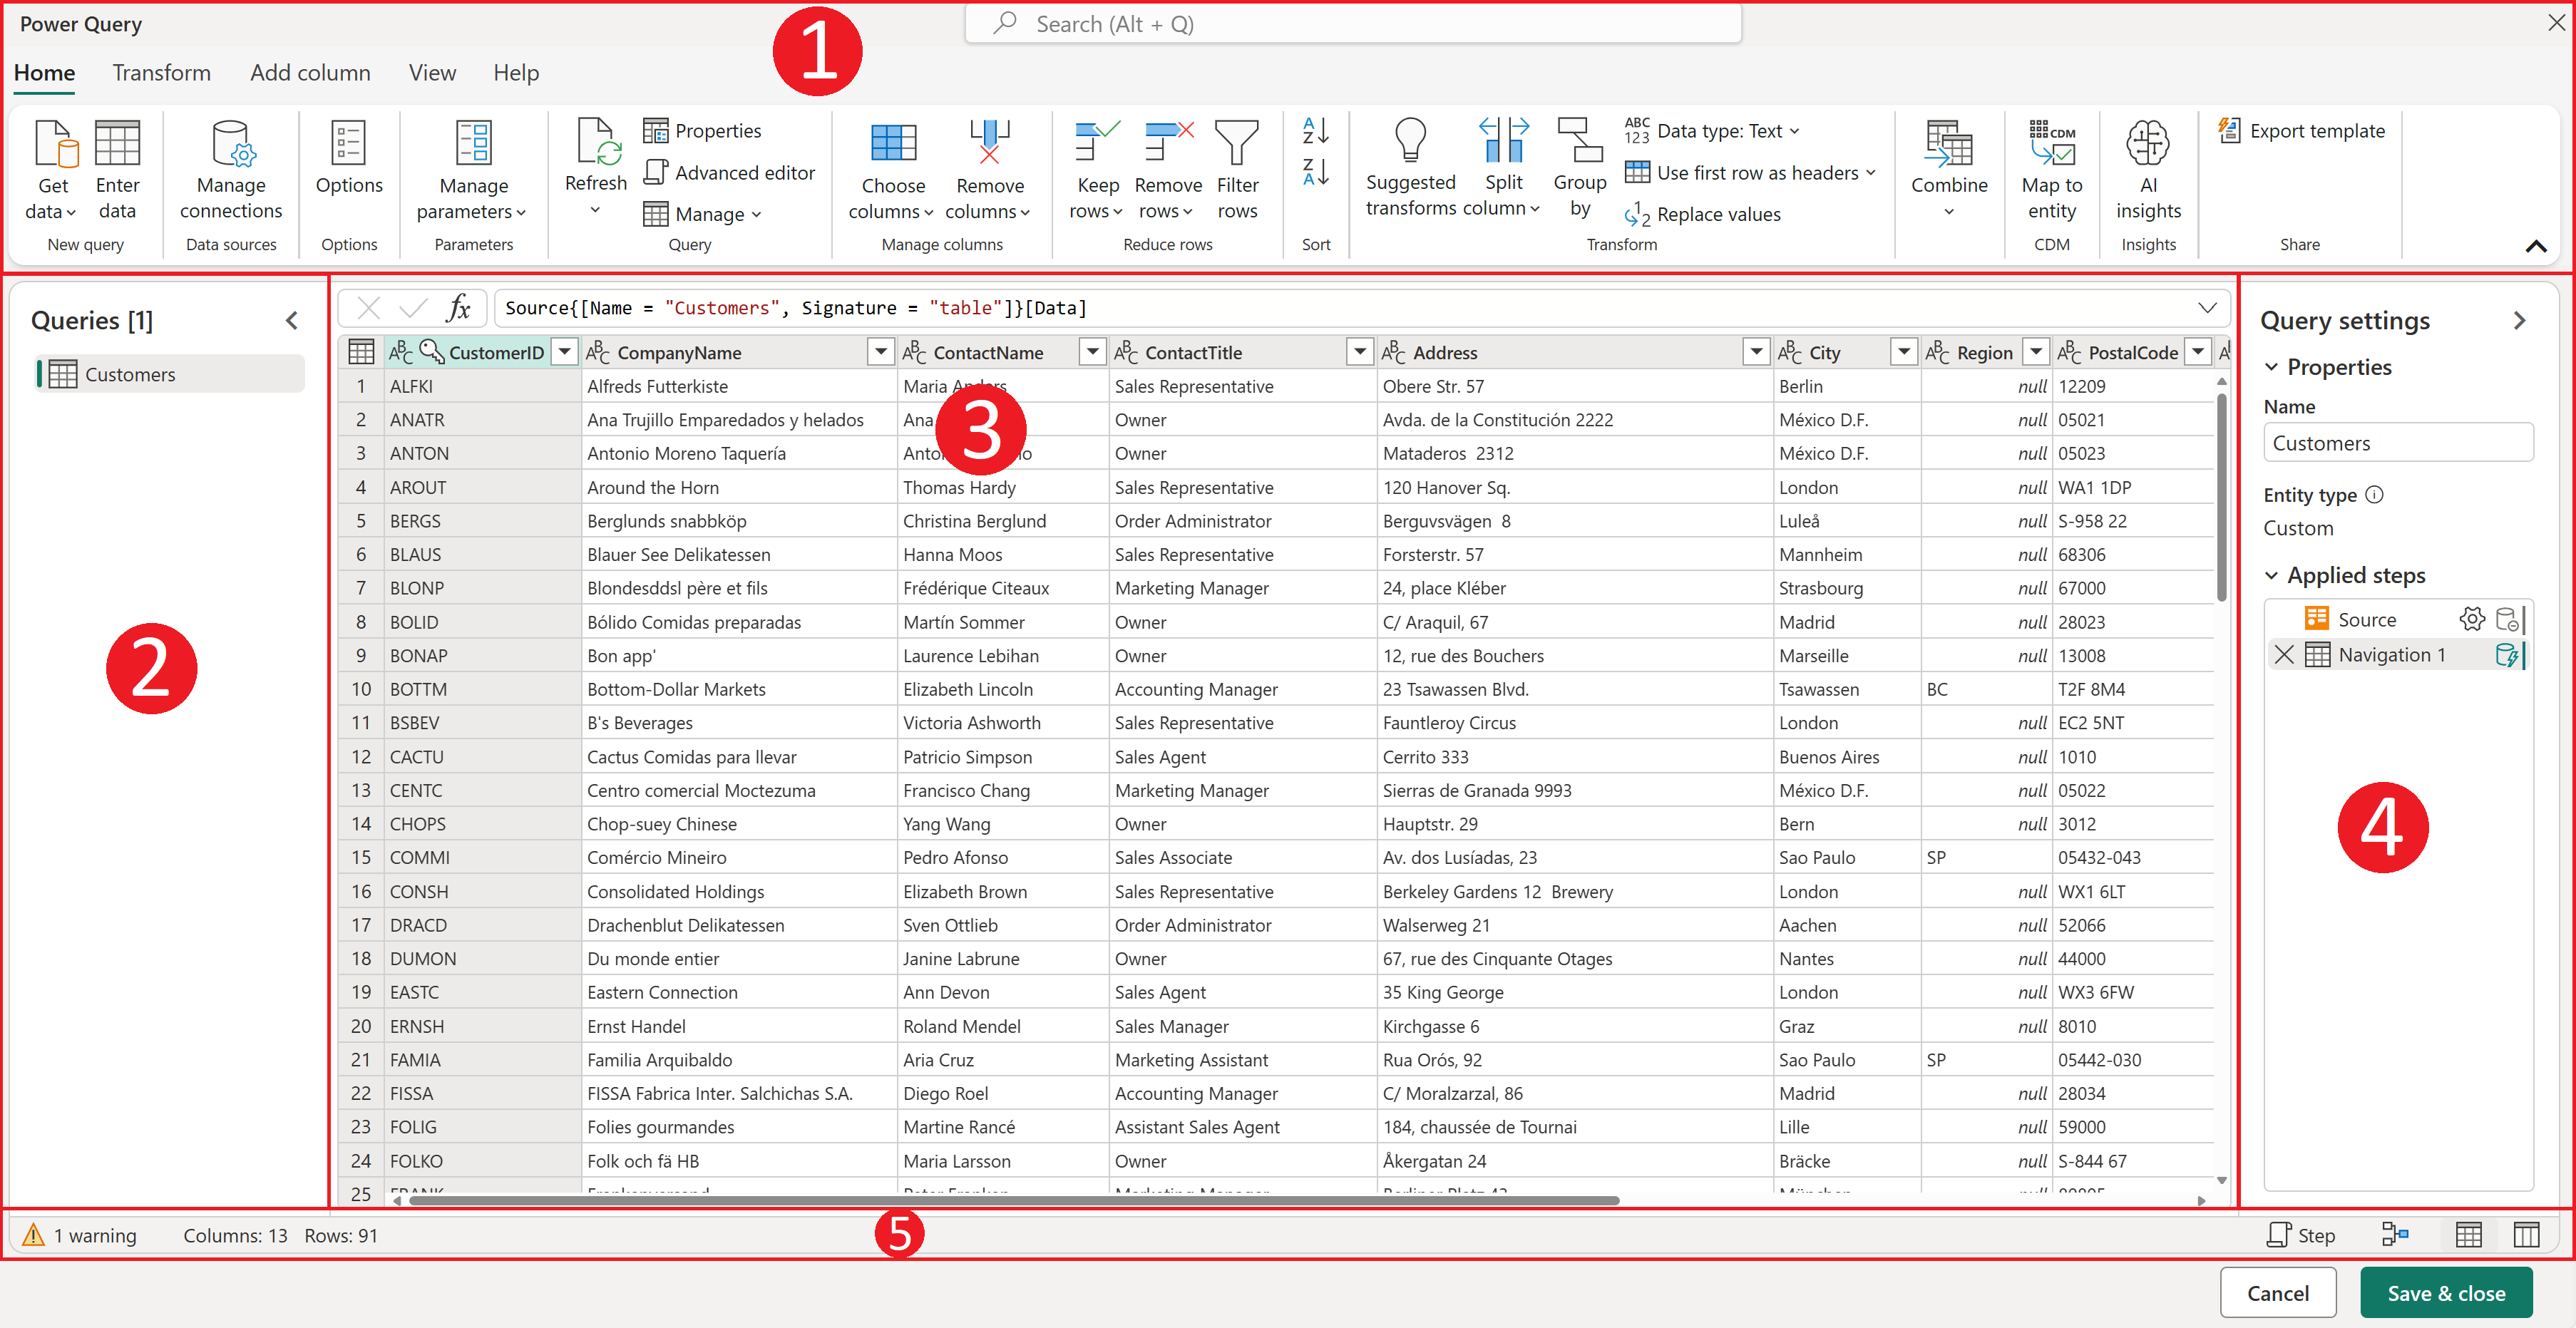Toggle the filter on CompanyName column
Viewport: 2576px width, 1328px height.
pos(879,351)
